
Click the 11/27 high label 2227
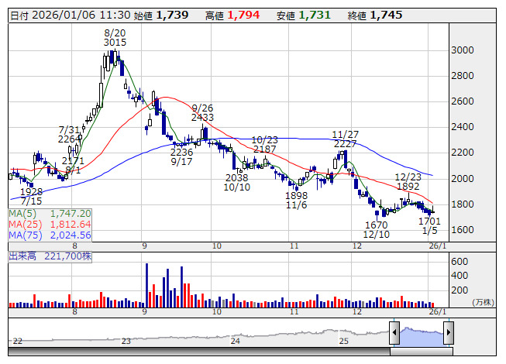click(345, 144)
